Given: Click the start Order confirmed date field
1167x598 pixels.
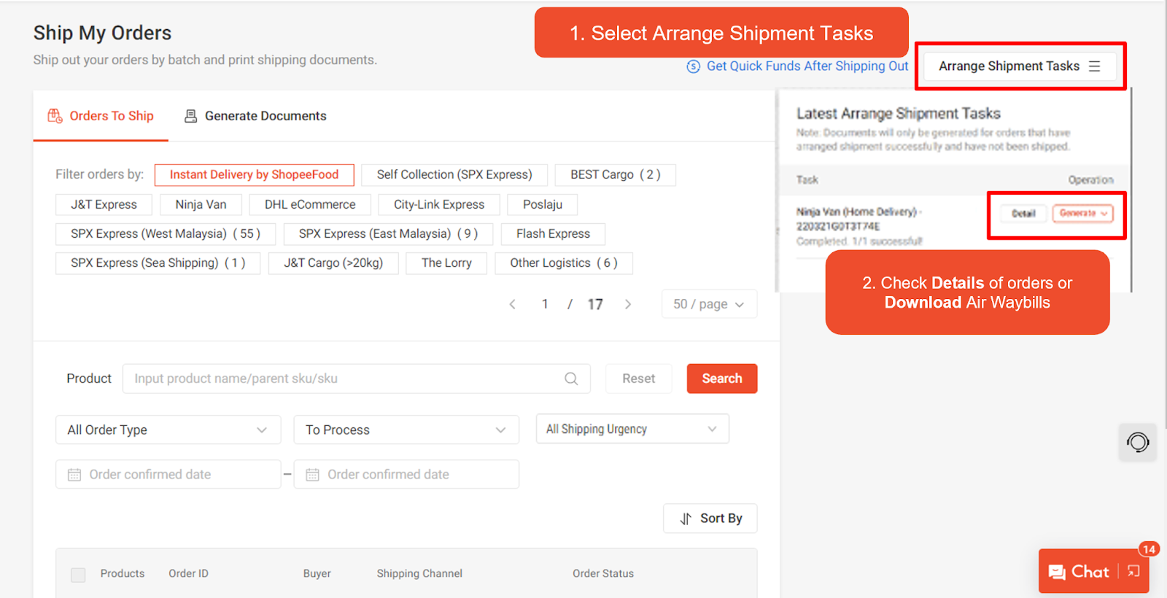Looking at the screenshot, I should coord(168,475).
